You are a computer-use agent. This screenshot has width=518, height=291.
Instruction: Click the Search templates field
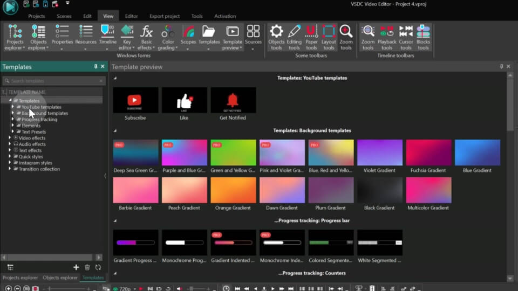pos(53,81)
